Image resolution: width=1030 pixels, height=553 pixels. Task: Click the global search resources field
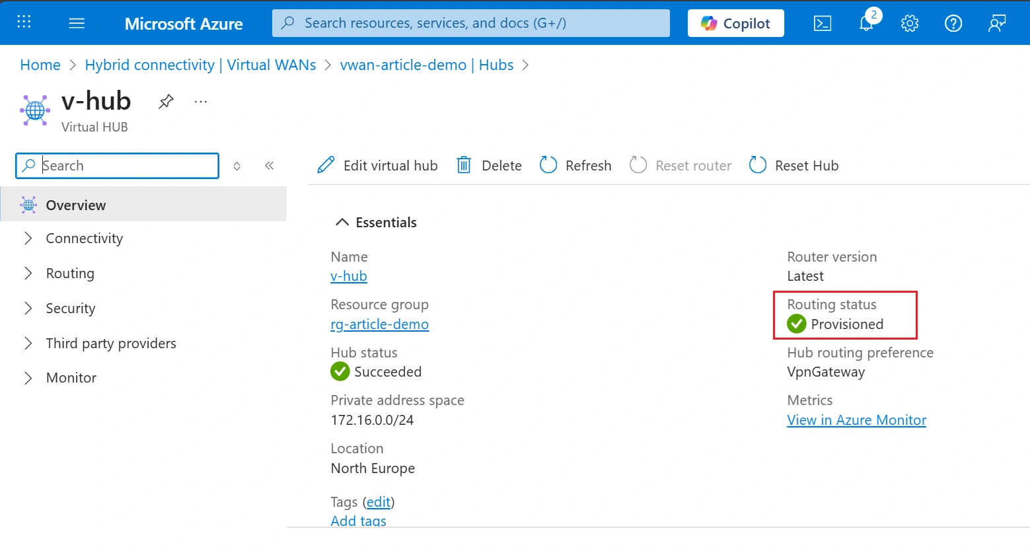pyautogui.click(x=471, y=23)
